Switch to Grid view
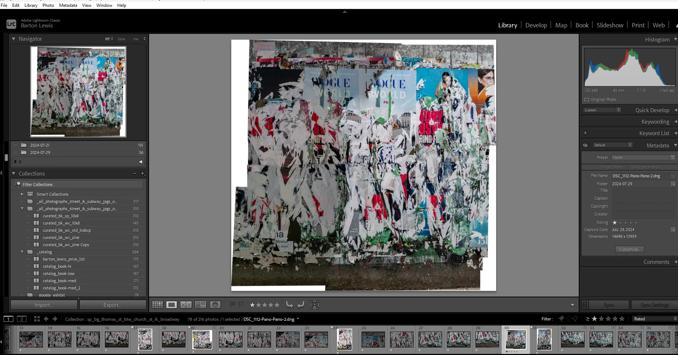The height and width of the screenshot is (355, 678). point(157,305)
